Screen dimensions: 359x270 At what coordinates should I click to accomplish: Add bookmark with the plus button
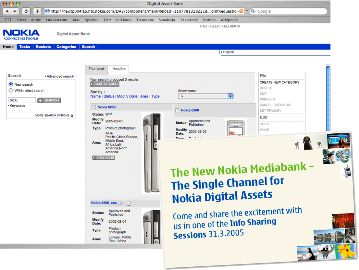click(37, 11)
